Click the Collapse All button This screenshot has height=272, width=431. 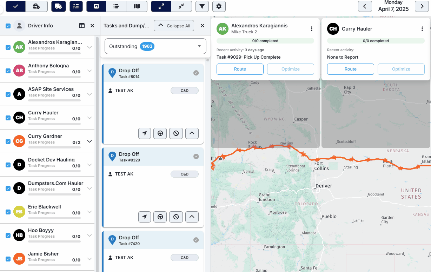tap(174, 26)
